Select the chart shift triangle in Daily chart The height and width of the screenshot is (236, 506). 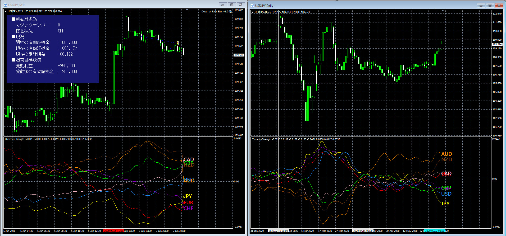pos(443,11)
